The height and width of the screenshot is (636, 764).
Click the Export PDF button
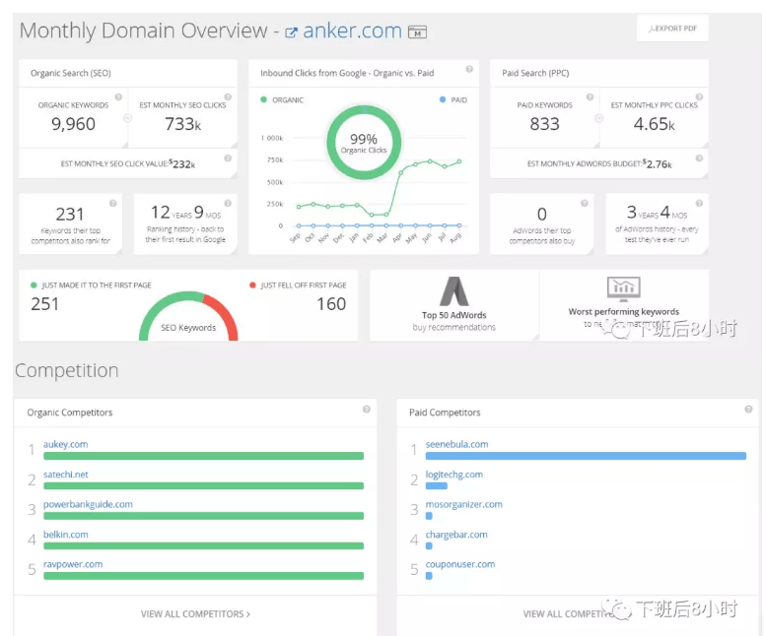(x=672, y=29)
